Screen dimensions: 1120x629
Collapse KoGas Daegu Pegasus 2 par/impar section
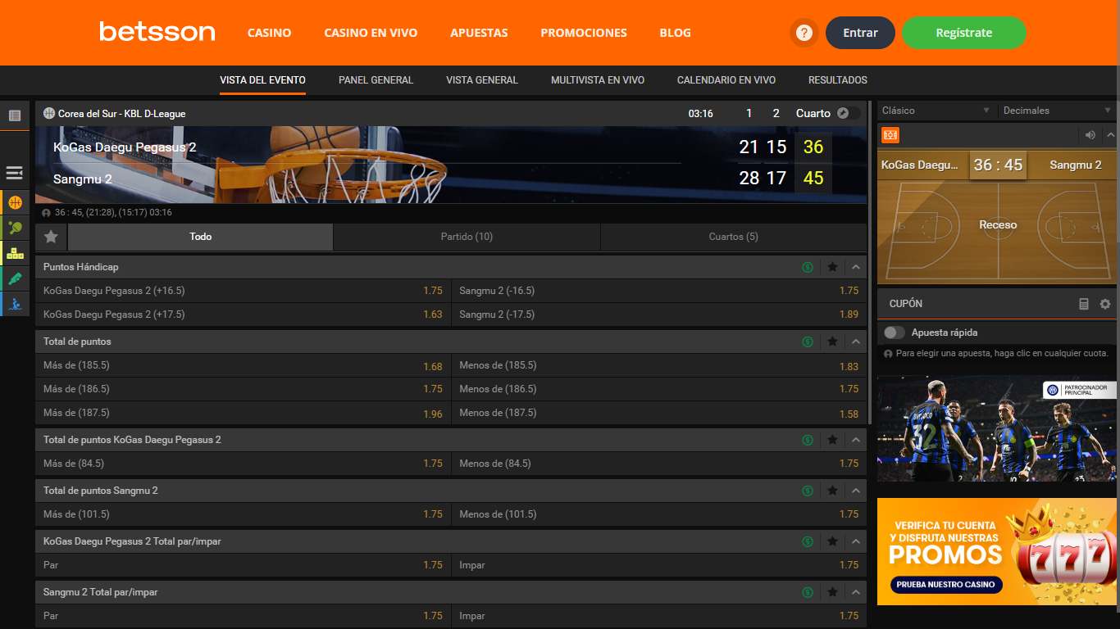855,541
